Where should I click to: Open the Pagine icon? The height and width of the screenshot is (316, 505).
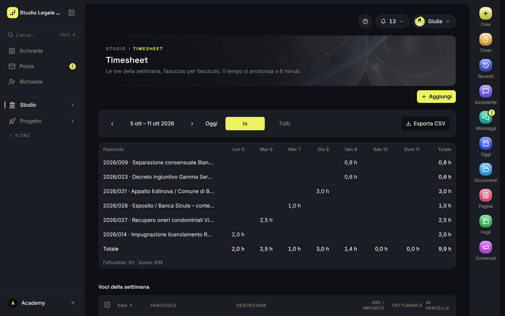pos(486,195)
